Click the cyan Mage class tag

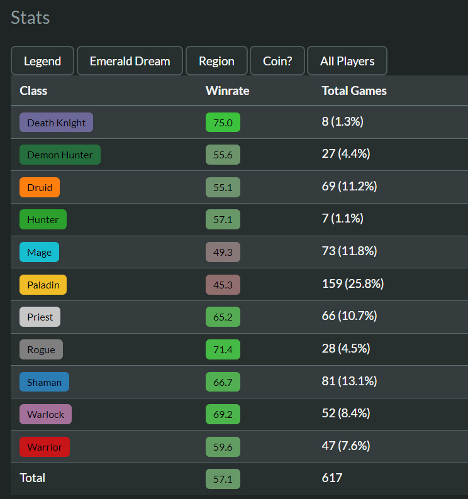click(39, 252)
